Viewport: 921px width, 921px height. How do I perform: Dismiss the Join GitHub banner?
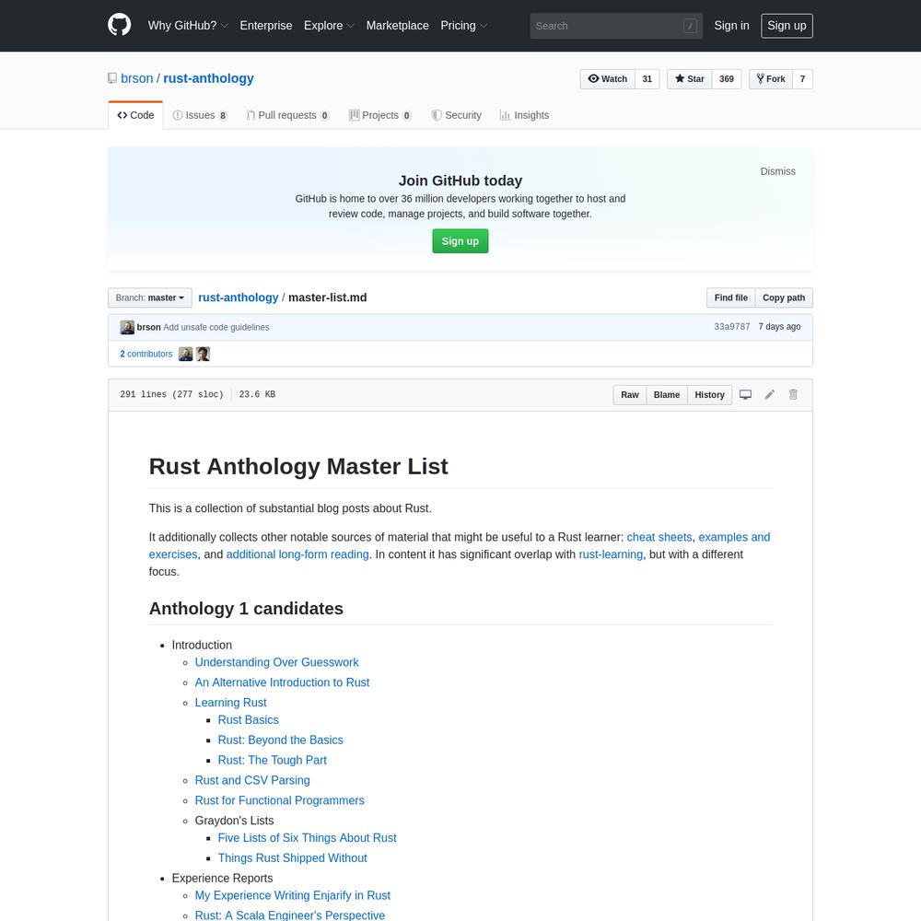777,171
